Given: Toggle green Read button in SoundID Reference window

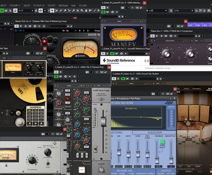Looking at the screenshot, I should (112, 53).
